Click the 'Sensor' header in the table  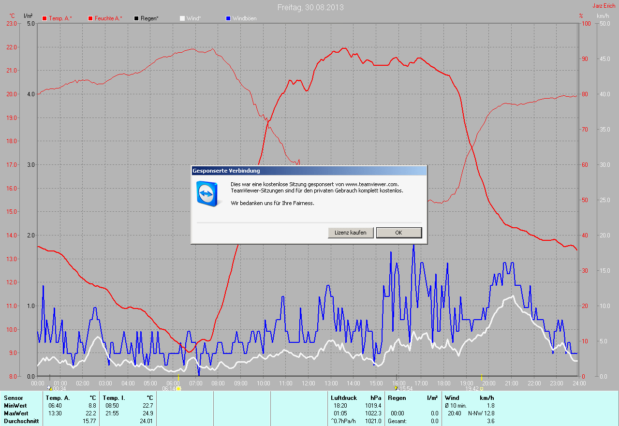coord(13,398)
